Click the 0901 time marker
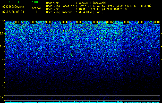 18,22
